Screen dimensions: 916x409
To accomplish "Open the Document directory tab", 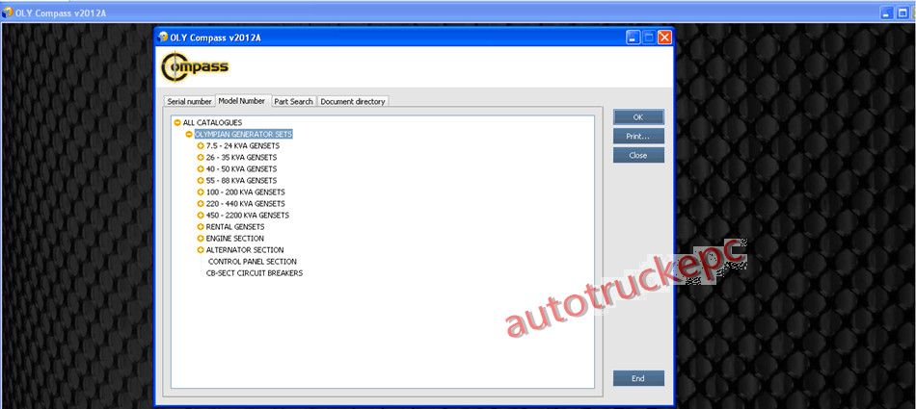I will 352,101.
